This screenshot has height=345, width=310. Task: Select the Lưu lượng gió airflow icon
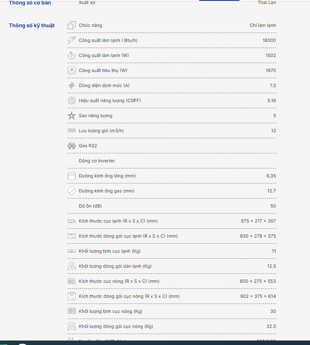coord(72,131)
